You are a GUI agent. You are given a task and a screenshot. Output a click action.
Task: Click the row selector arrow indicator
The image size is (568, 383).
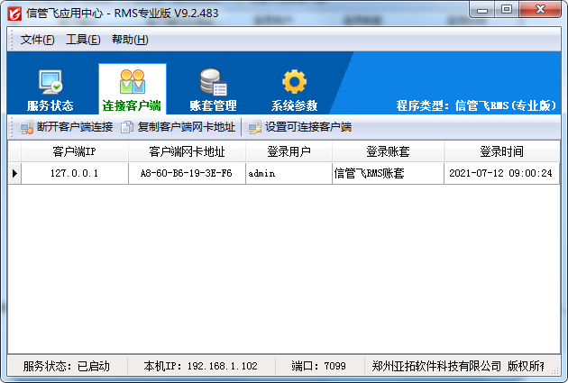14,173
